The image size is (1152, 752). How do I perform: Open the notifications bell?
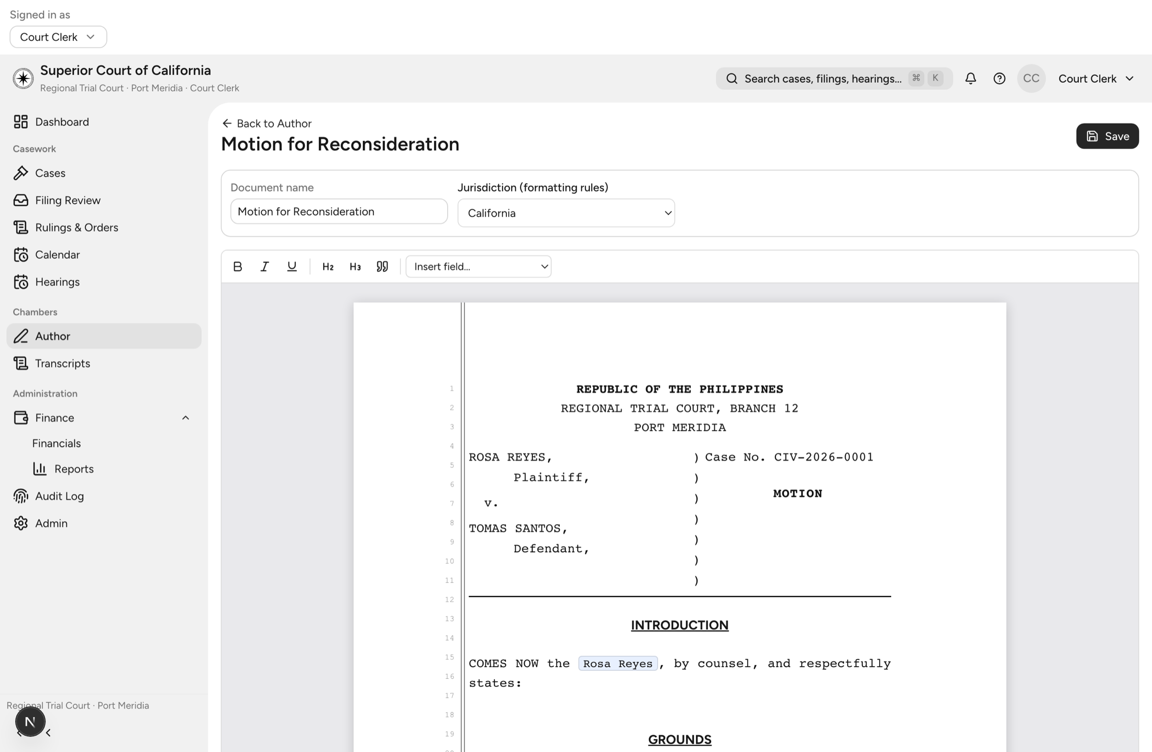click(x=970, y=79)
